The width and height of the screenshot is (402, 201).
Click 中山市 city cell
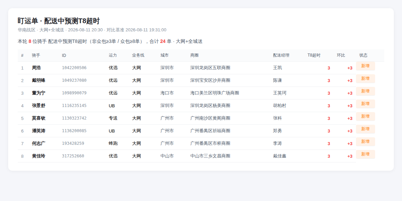coord(167,156)
